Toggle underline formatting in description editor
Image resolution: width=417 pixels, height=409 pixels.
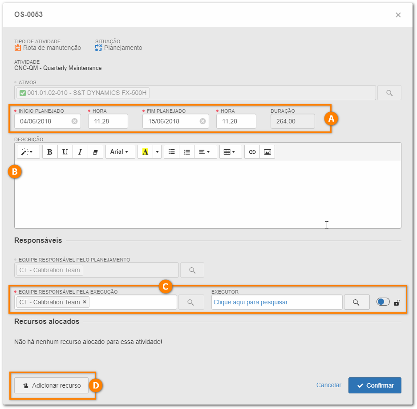pos(65,152)
